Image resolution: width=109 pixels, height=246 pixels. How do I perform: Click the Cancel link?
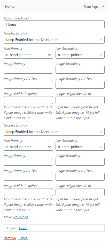click(23, 238)
